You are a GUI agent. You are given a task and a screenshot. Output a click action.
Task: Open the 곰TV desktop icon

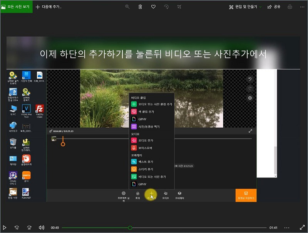point(26,177)
